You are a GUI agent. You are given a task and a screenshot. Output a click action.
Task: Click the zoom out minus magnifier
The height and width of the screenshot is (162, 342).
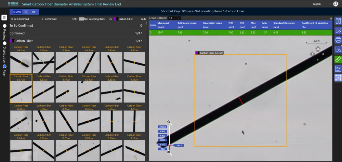click(x=169, y=152)
